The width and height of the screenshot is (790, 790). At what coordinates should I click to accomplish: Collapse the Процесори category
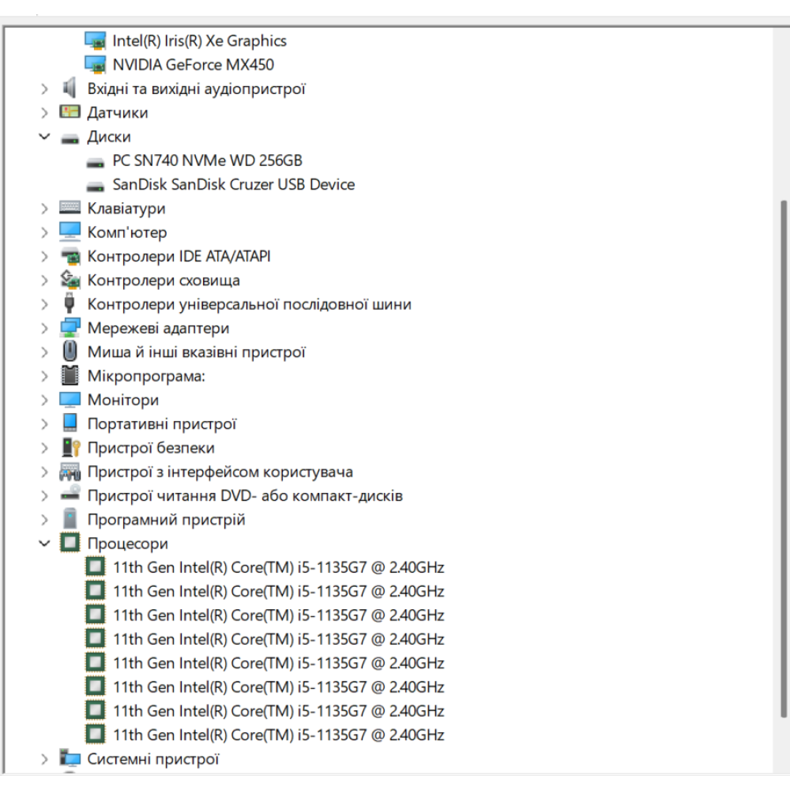tap(44, 544)
